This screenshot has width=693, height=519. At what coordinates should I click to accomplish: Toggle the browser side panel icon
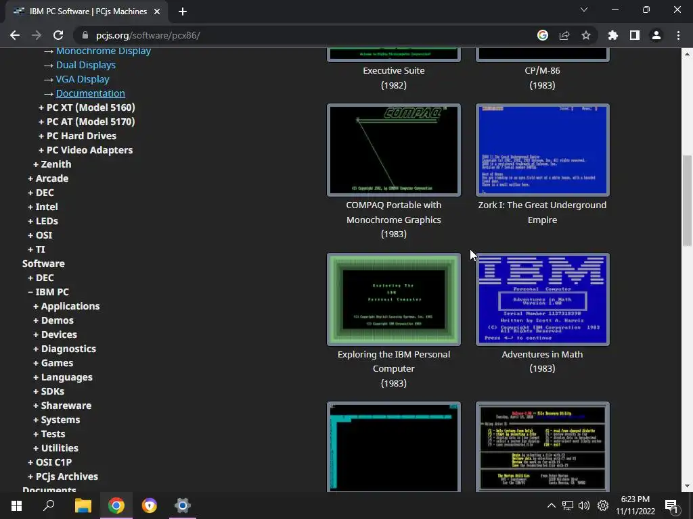tap(635, 35)
